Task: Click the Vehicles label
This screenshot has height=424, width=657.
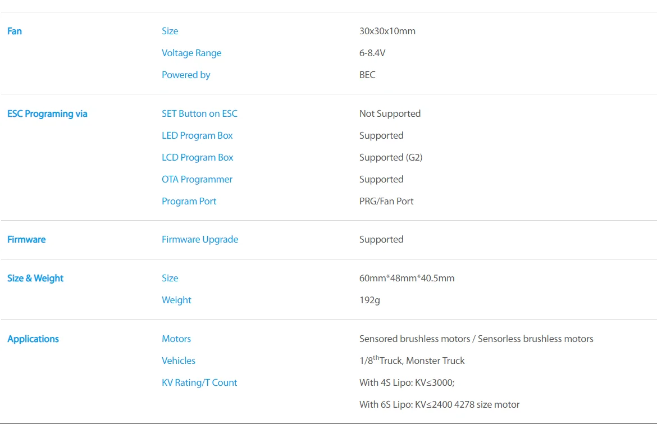Action: click(x=179, y=361)
